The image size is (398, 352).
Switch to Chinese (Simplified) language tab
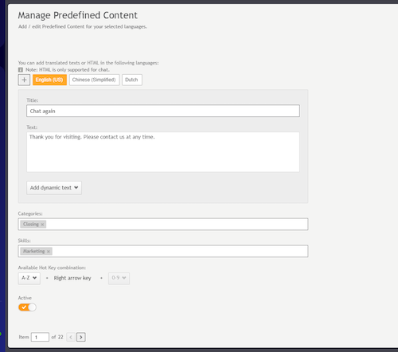coord(95,80)
